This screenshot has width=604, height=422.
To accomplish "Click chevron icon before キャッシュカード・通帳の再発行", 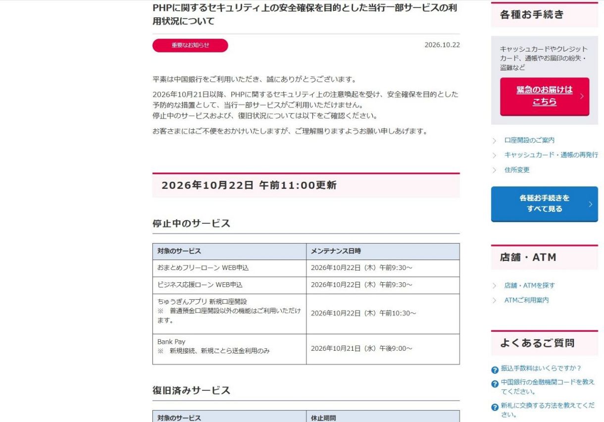I will pyautogui.click(x=495, y=156).
